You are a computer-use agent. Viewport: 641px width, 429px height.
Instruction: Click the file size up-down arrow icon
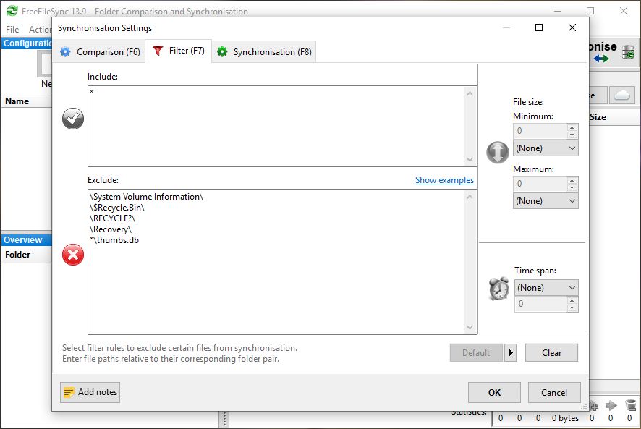click(498, 152)
